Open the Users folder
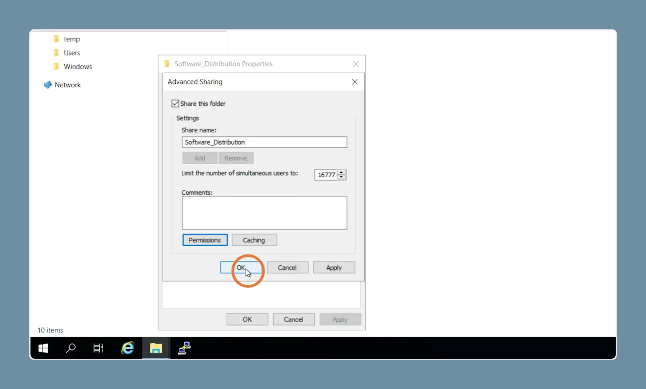Image resolution: width=646 pixels, height=389 pixels. tap(72, 53)
